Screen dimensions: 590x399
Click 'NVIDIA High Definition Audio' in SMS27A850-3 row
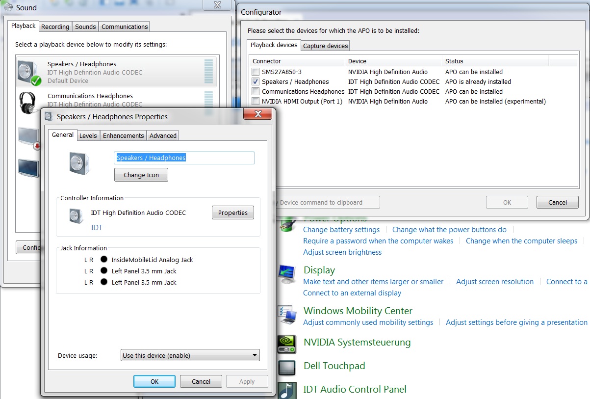pyautogui.click(x=388, y=72)
